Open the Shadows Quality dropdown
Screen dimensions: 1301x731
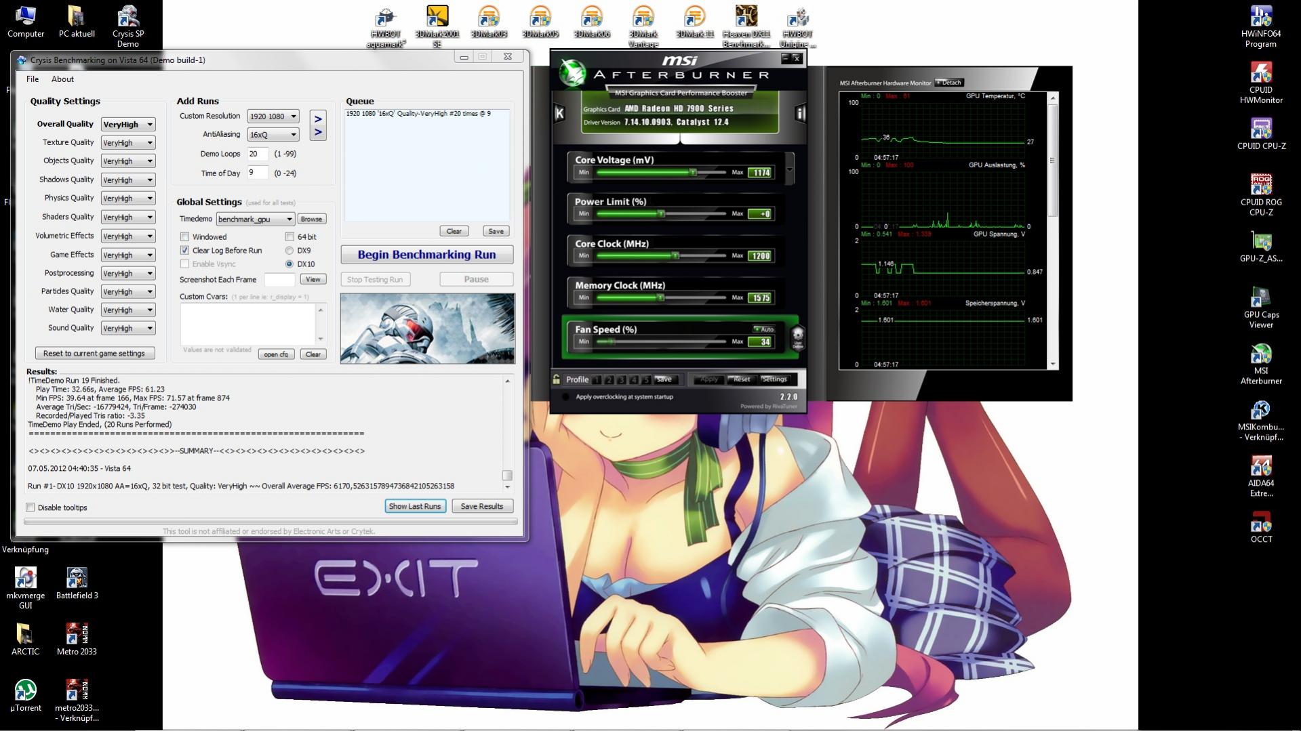[x=128, y=180]
